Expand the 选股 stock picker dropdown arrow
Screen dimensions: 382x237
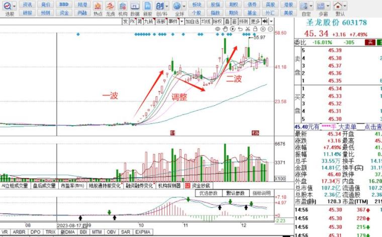tap(13, 5)
